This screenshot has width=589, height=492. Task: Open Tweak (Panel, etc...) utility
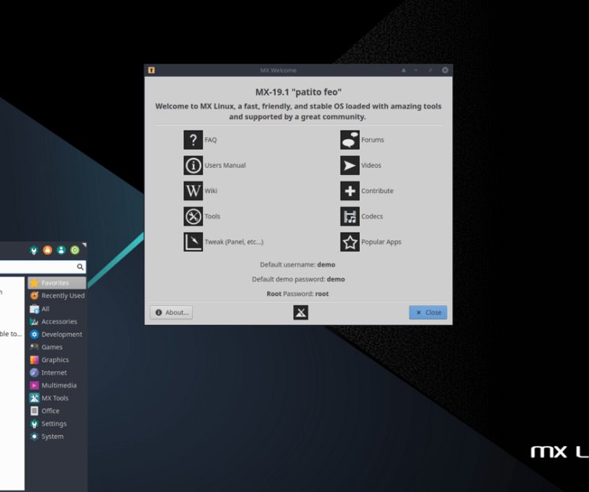coord(193,242)
